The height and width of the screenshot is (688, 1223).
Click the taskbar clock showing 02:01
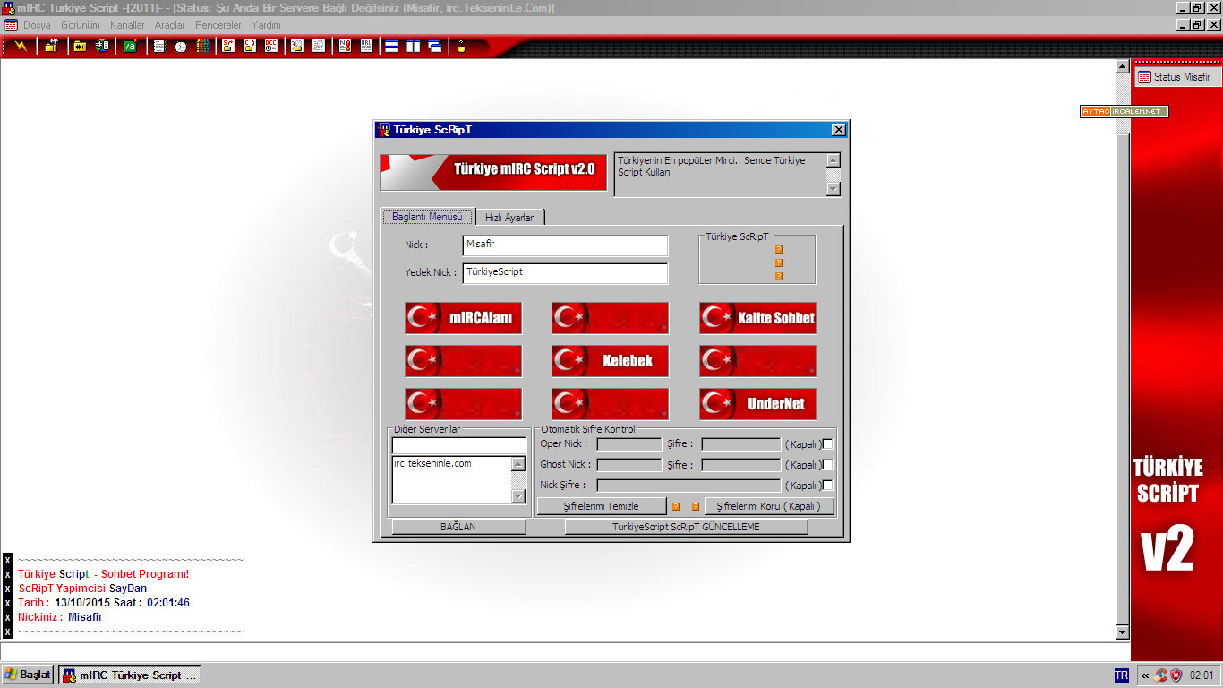tap(1202, 675)
